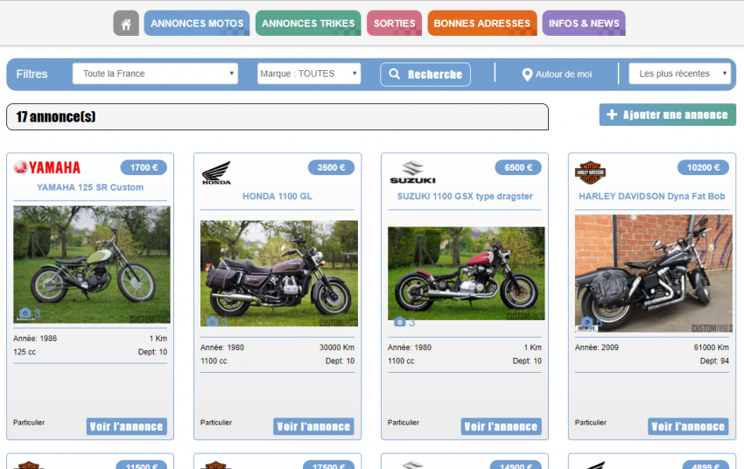Click the Yamaha brand logo

click(47, 167)
